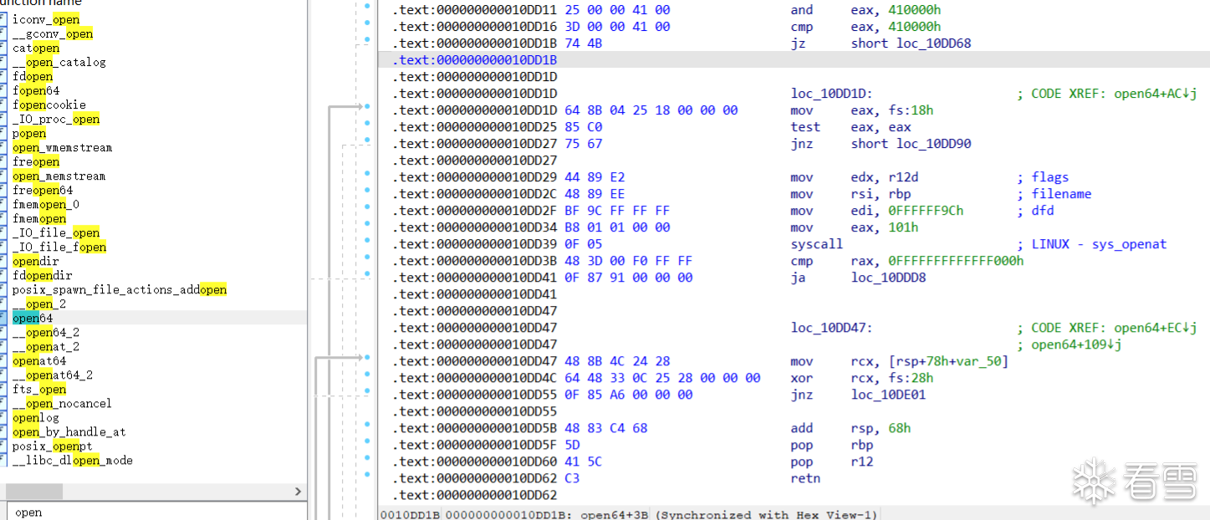Click openat64 function row
The image size is (1210, 520).
click(39, 360)
